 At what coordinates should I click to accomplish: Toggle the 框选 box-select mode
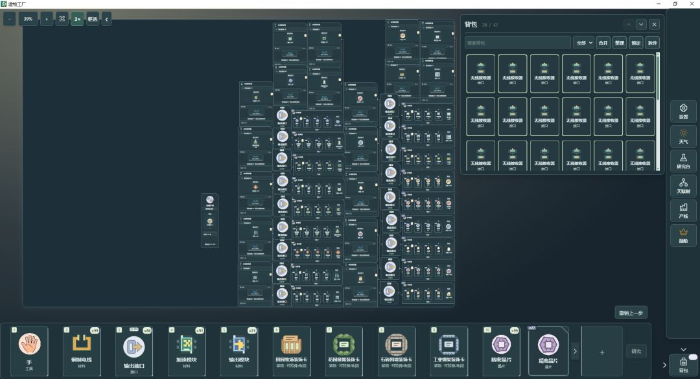pos(93,19)
